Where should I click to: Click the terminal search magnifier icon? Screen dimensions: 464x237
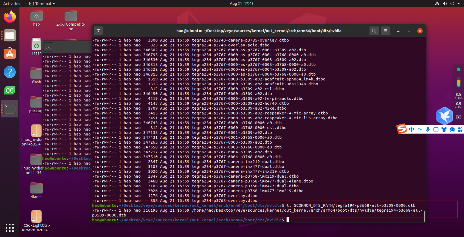[x=374, y=31]
